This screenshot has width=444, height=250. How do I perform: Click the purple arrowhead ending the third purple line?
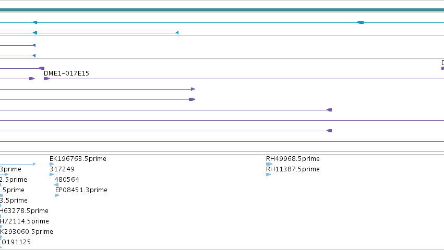[x=193, y=89]
